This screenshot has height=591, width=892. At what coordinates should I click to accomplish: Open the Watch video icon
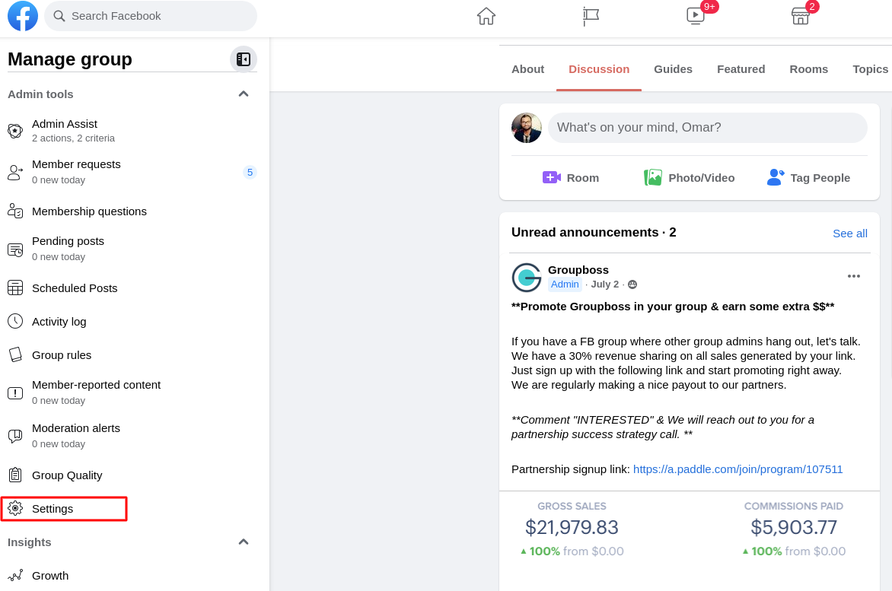pos(695,15)
